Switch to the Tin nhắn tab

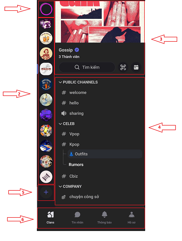tap(77, 218)
